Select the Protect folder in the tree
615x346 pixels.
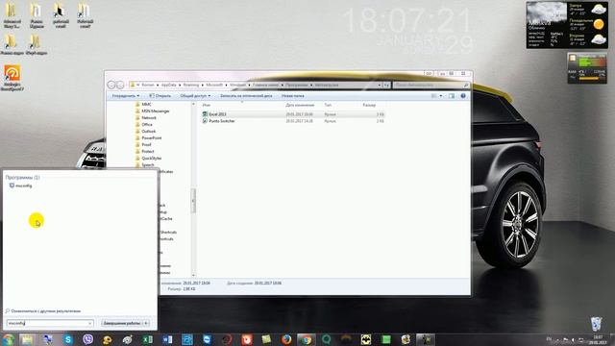148,152
